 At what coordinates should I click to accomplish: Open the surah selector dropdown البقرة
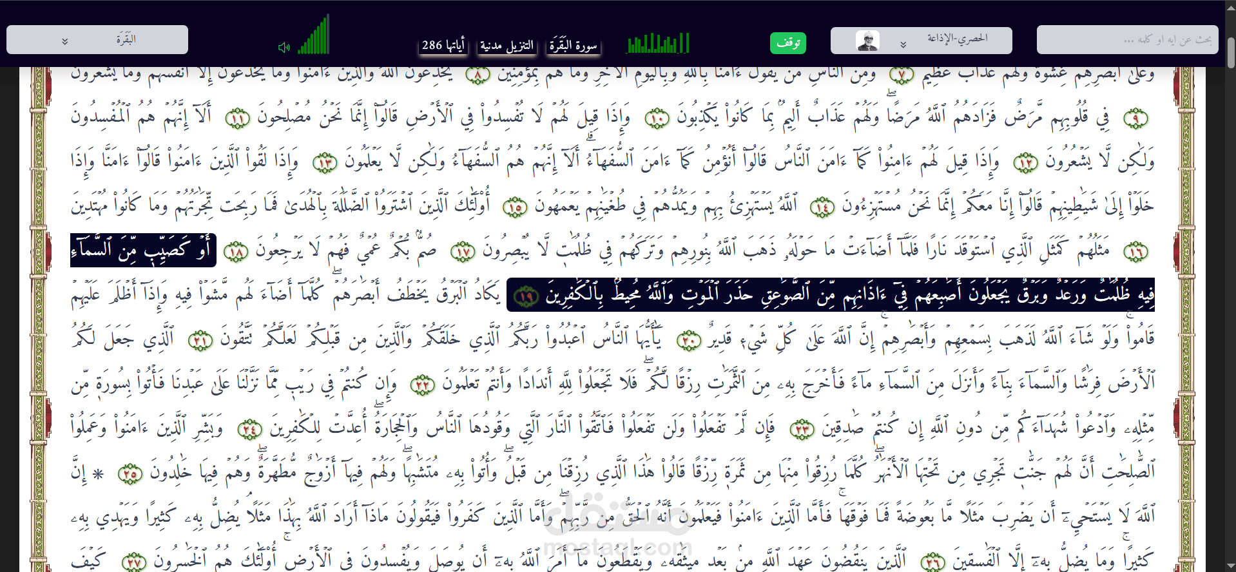point(97,40)
